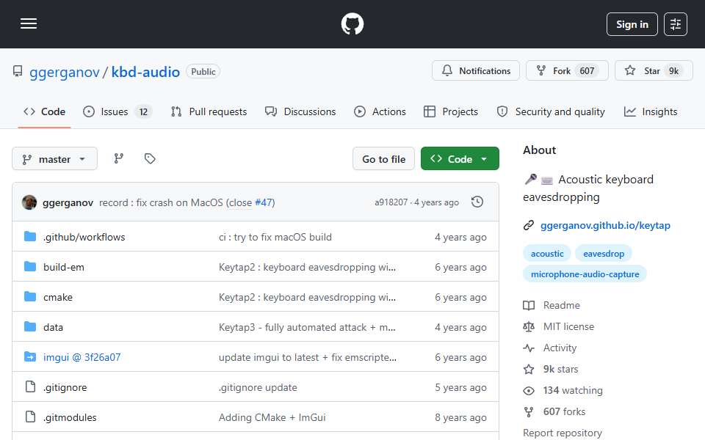View tags via the tag icon
Viewport: 705px width, 440px height.
(150, 158)
